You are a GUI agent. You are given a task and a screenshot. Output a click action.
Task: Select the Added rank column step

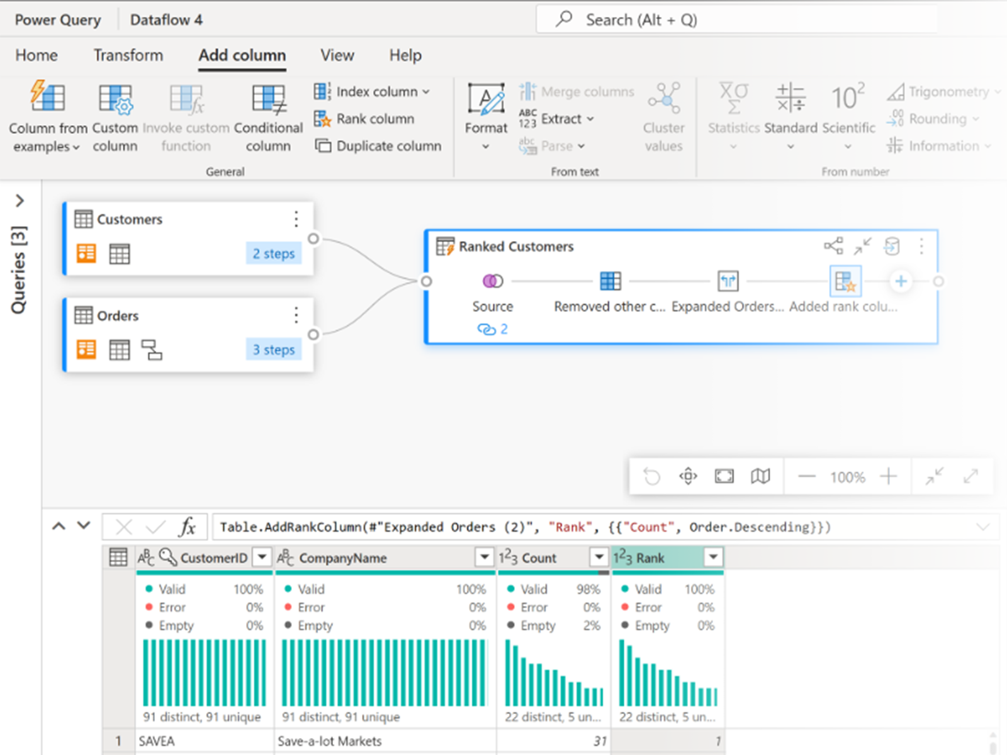pyautogui.click(x=845, y=281)
